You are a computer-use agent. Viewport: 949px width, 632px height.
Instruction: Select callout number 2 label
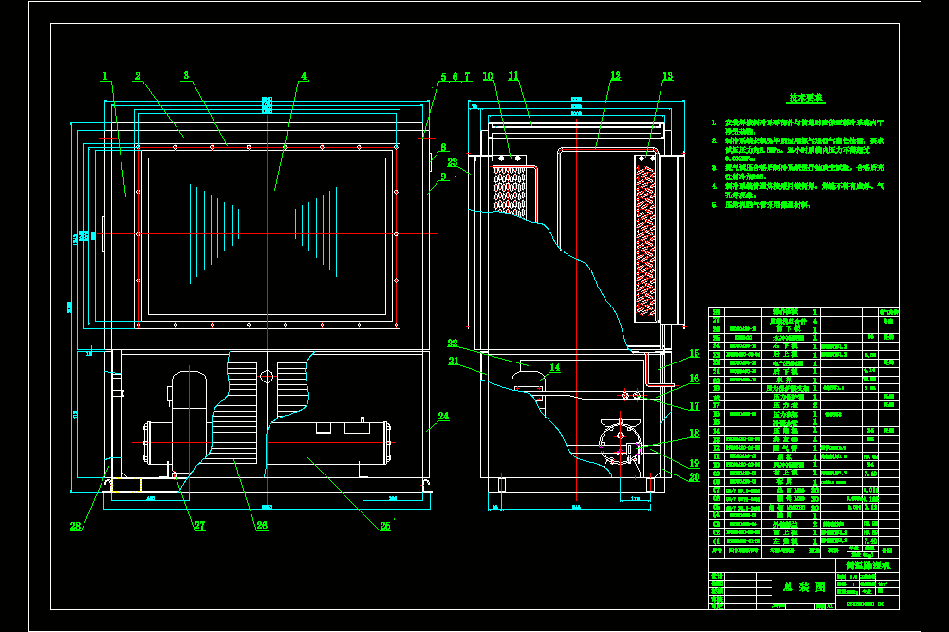click(138, 76)
